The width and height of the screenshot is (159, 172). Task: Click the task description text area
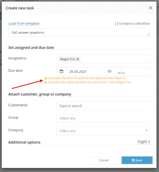[x=79, y=32]
